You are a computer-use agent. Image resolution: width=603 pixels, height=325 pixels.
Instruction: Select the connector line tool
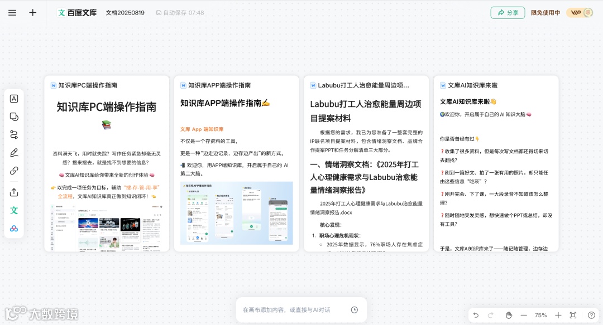[x=14, y=135]
